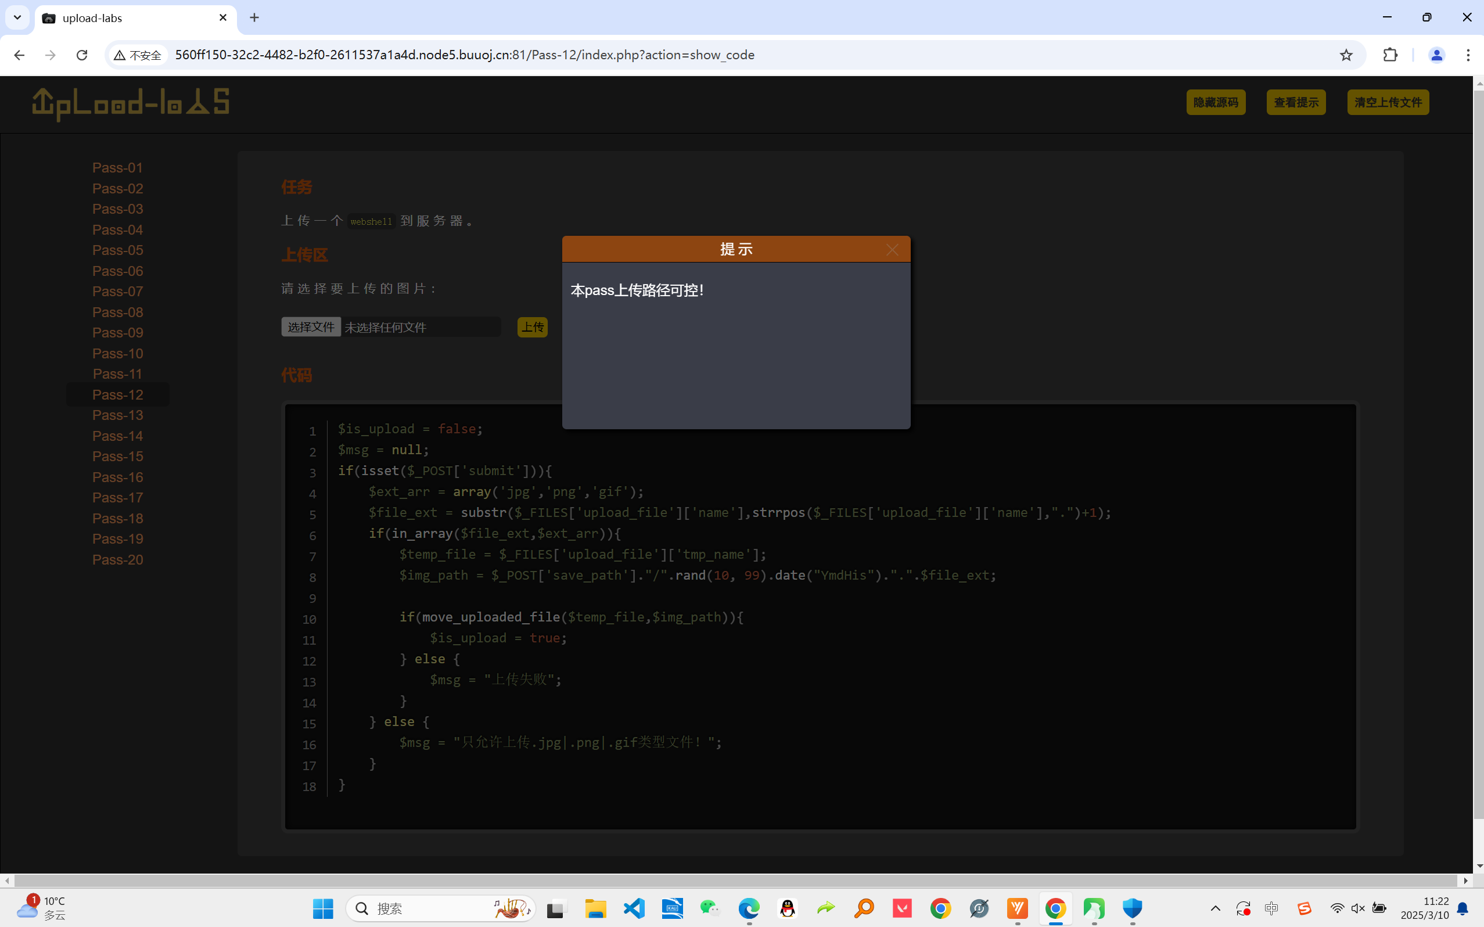Click the 清空上传文件 button
This screenshot has width=1484, height=927.
click(x=1388, y=102)
